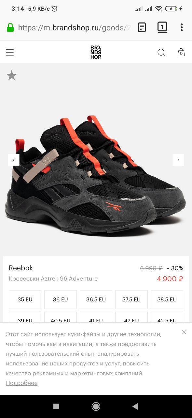Open browser tabs switcher
The width and height of the screenshot is (192, 418).
(162, 27)
